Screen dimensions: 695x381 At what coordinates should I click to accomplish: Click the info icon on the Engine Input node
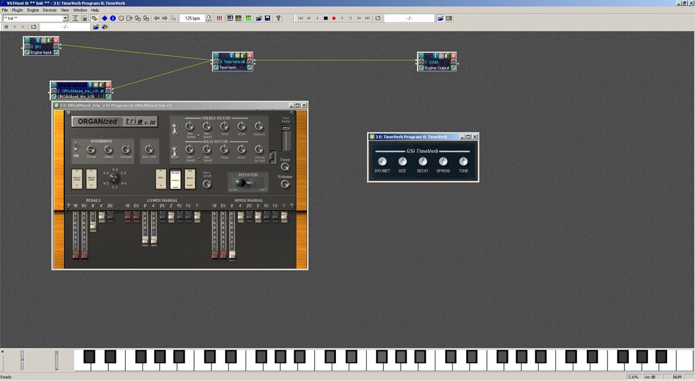(38, 40)
